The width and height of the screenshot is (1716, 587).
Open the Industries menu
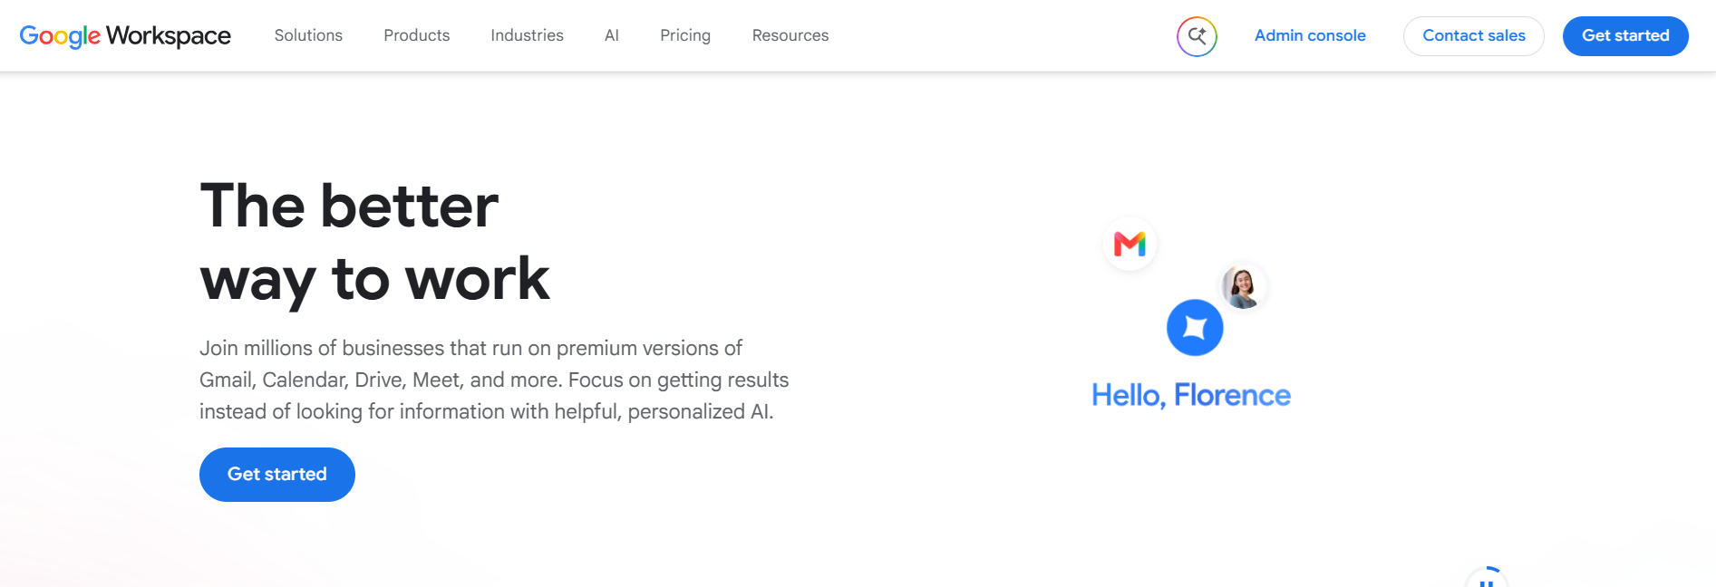(x=527, y=35)
